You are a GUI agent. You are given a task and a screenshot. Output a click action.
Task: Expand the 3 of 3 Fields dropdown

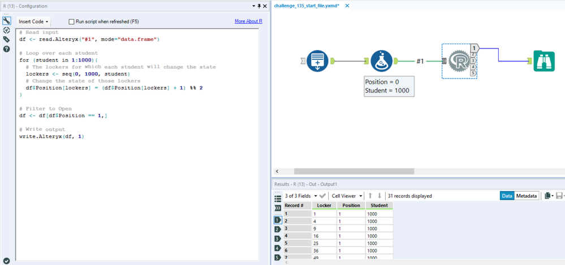click(301, 196)
